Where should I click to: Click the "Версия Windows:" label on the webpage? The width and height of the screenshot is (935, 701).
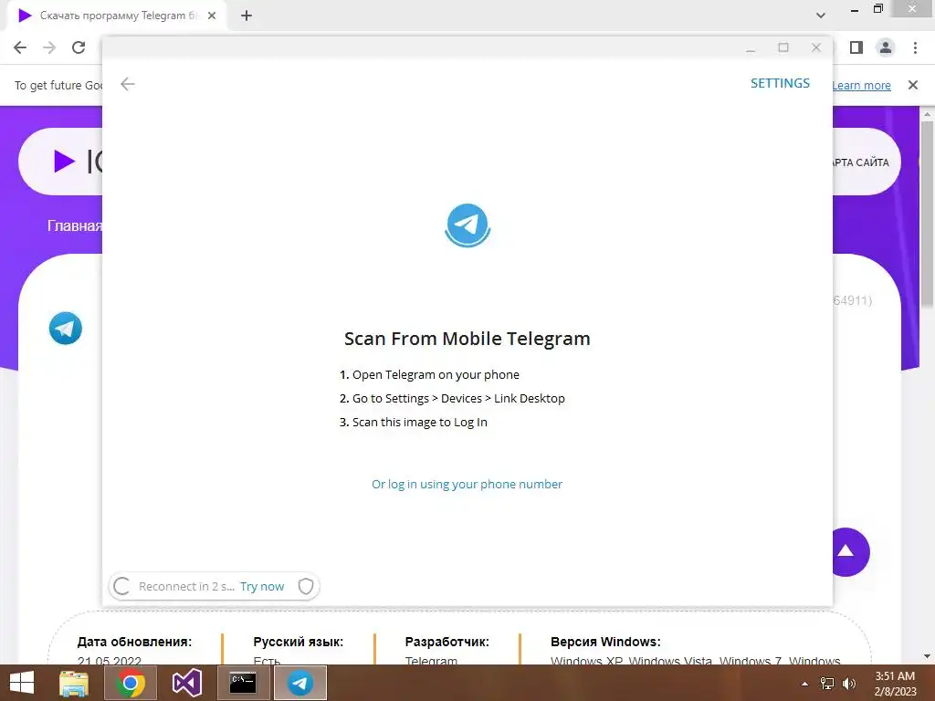tap(605, 642)
